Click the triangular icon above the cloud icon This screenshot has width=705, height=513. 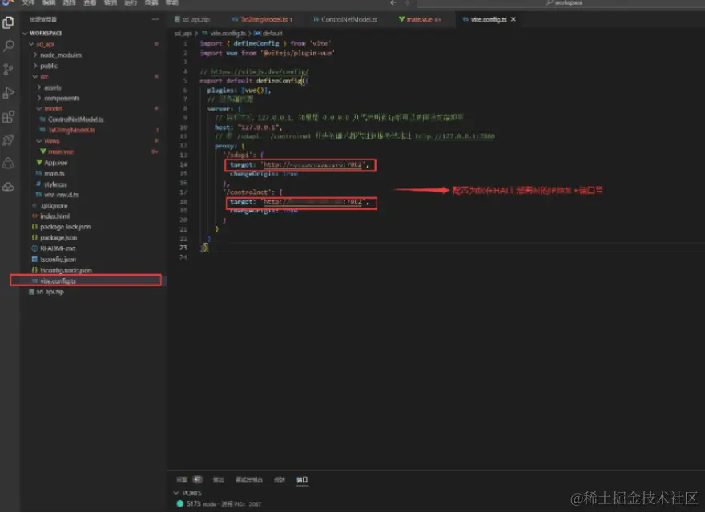(x=8, y=164)
